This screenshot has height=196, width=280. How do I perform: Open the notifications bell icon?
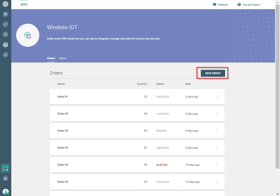pos(5,178)
